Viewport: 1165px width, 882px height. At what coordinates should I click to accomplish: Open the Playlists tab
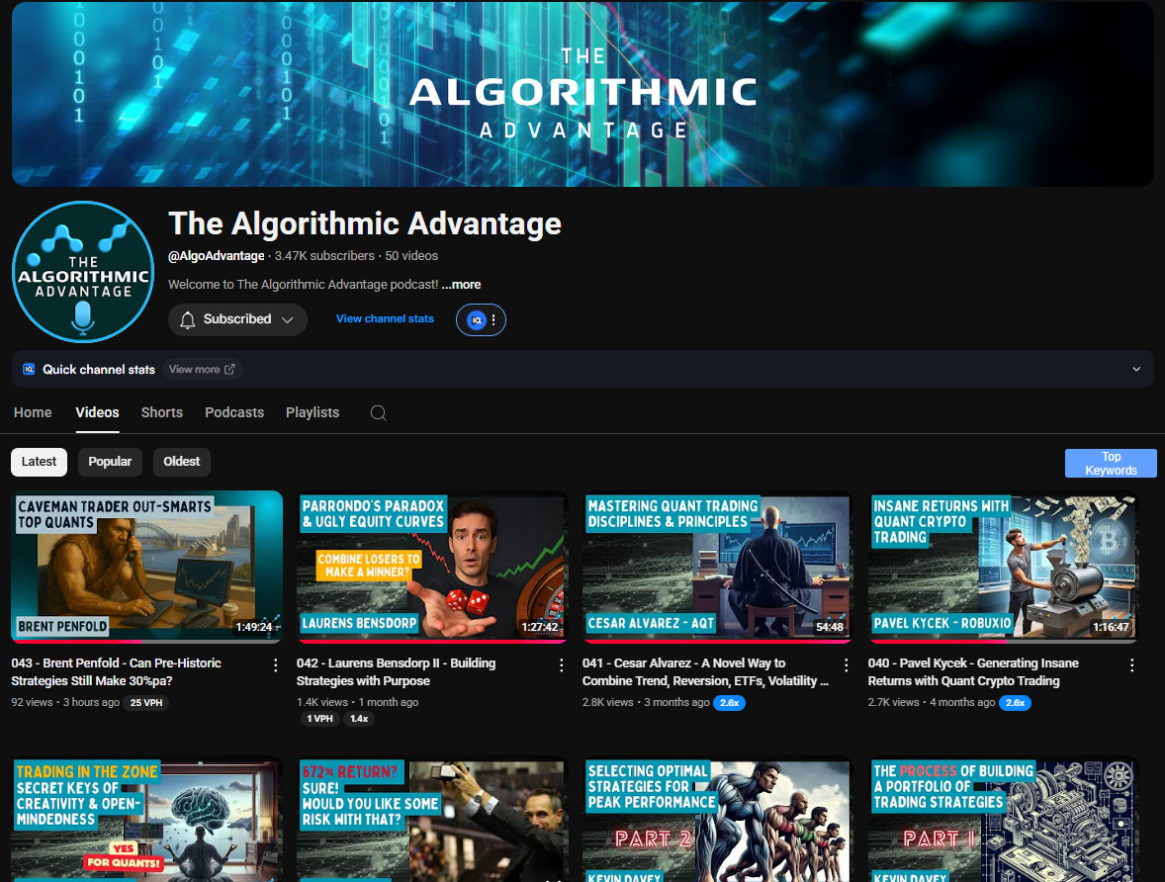tap(313, 412)
